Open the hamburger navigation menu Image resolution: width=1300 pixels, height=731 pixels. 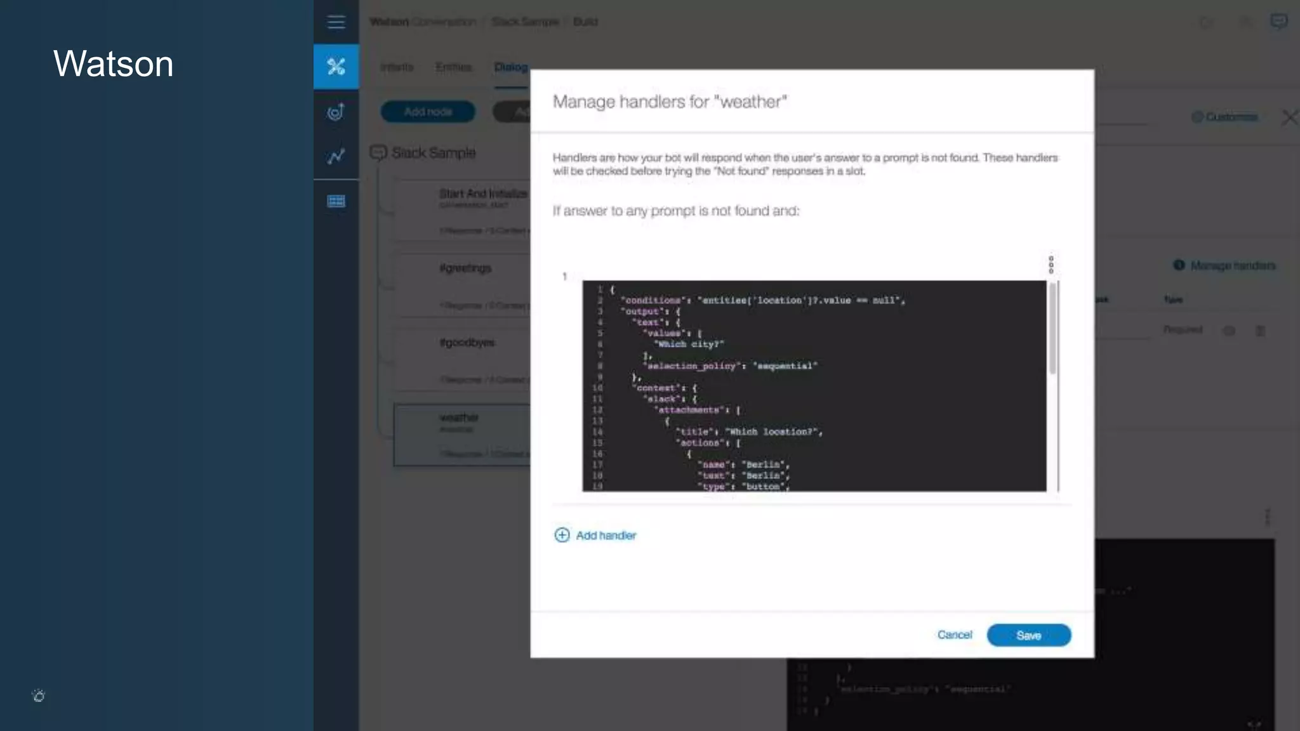[x=336, y=22]
